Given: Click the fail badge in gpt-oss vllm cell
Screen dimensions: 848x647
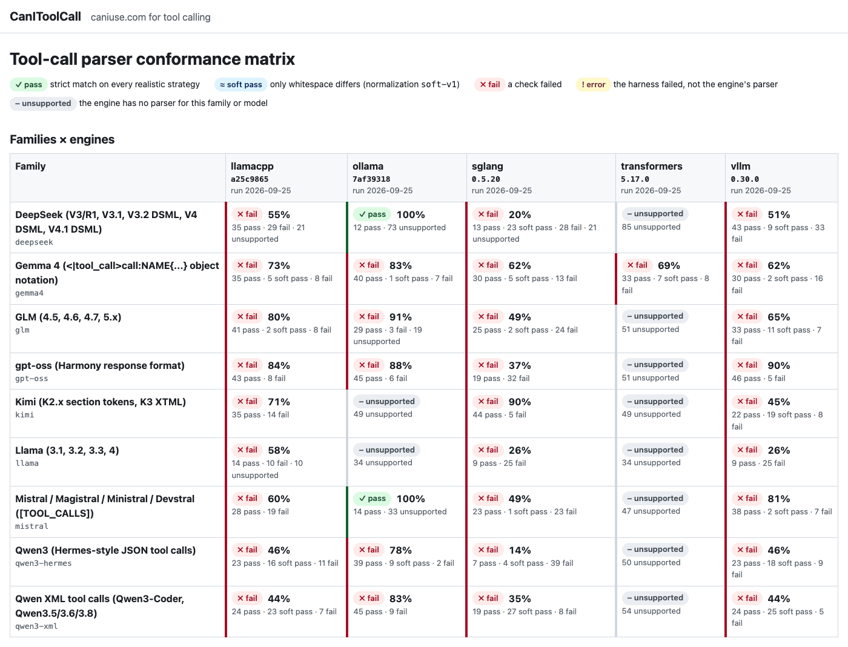Looking at the screenshot, I should (x=747, y=365).
